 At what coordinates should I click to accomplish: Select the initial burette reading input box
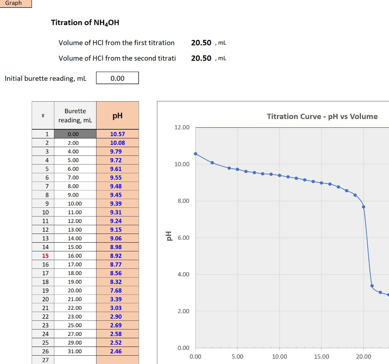[x=117, y=78]
